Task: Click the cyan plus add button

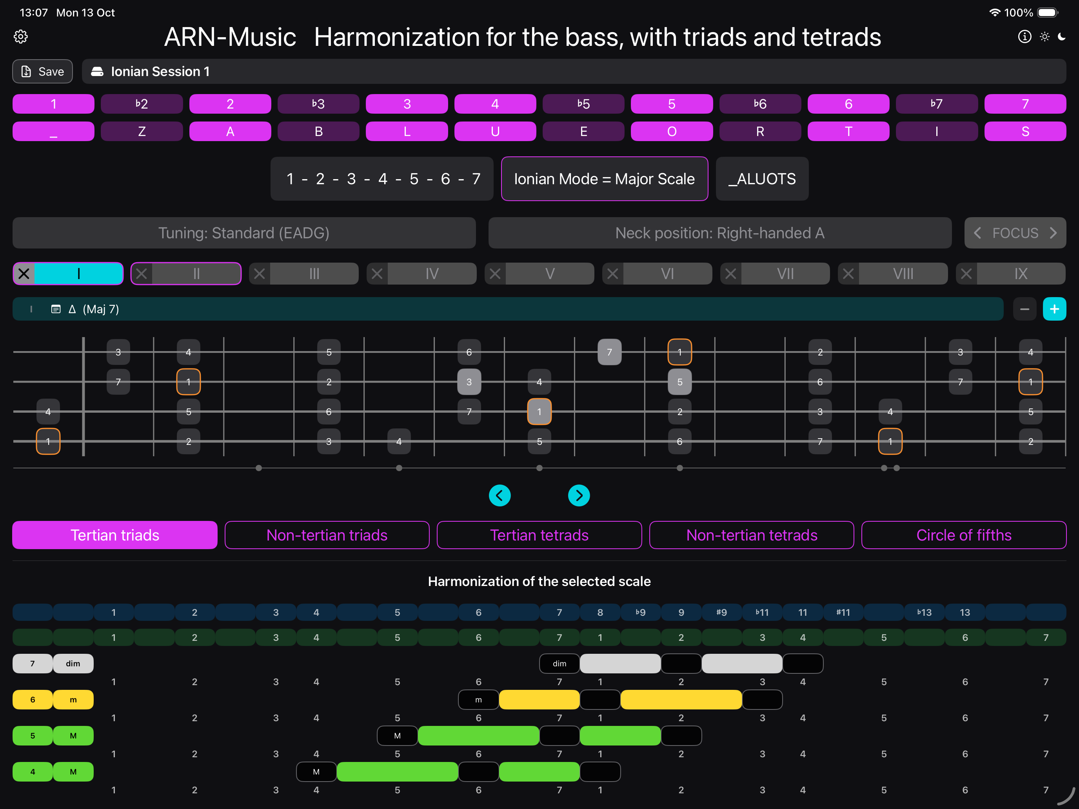Action: point(1054,309)
